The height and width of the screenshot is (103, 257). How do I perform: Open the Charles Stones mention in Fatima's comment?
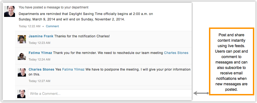pyautogui.click(x=176, y=53)
